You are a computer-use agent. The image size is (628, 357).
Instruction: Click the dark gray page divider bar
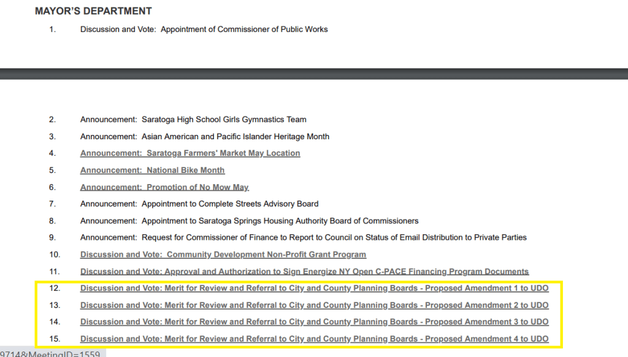tap(314, 74)
